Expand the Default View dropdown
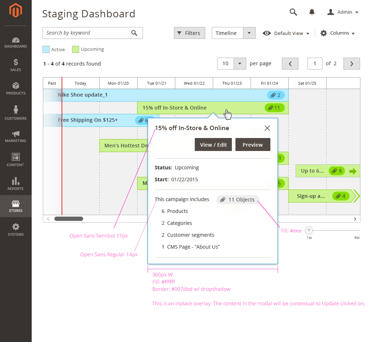This screenshot has height=342, width=391. pyautogui.click(x=286, y=33)
